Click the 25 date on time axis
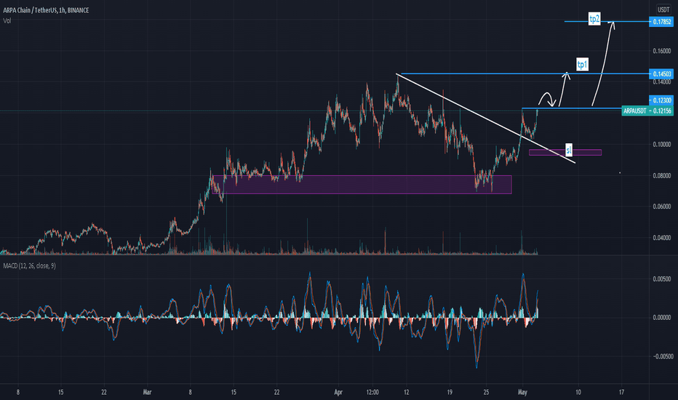This screenshot has width=678, height=400. pyautogui.click(x=487, y=392)
